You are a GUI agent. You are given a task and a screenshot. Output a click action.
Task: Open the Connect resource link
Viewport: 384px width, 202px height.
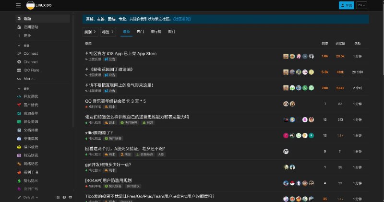pos(43,53)
